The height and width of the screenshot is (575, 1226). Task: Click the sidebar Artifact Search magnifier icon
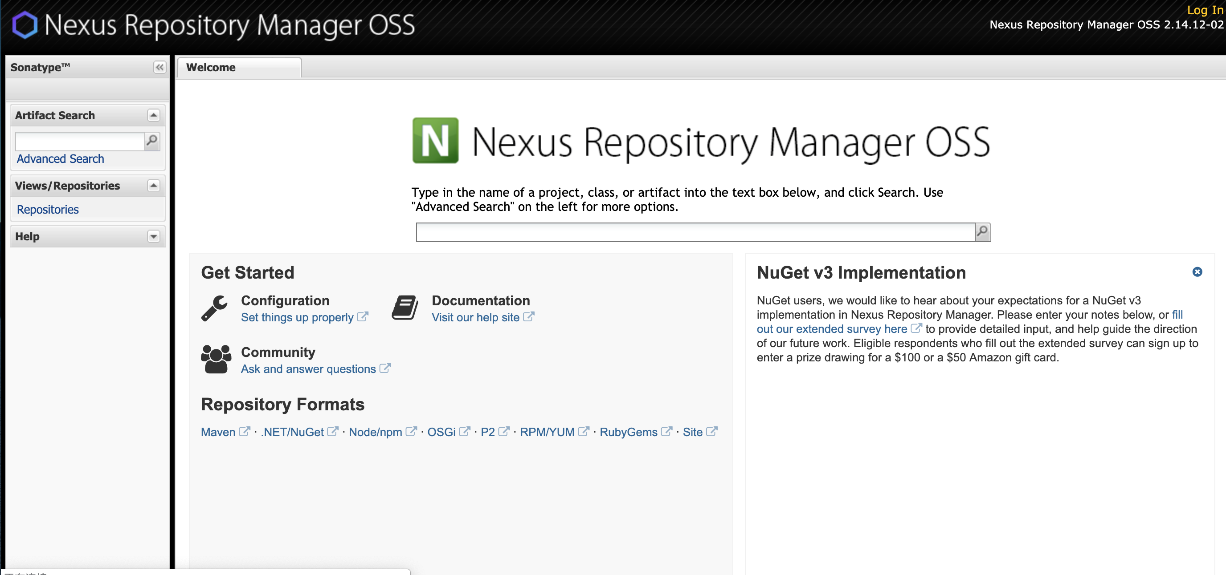[152, 141]
